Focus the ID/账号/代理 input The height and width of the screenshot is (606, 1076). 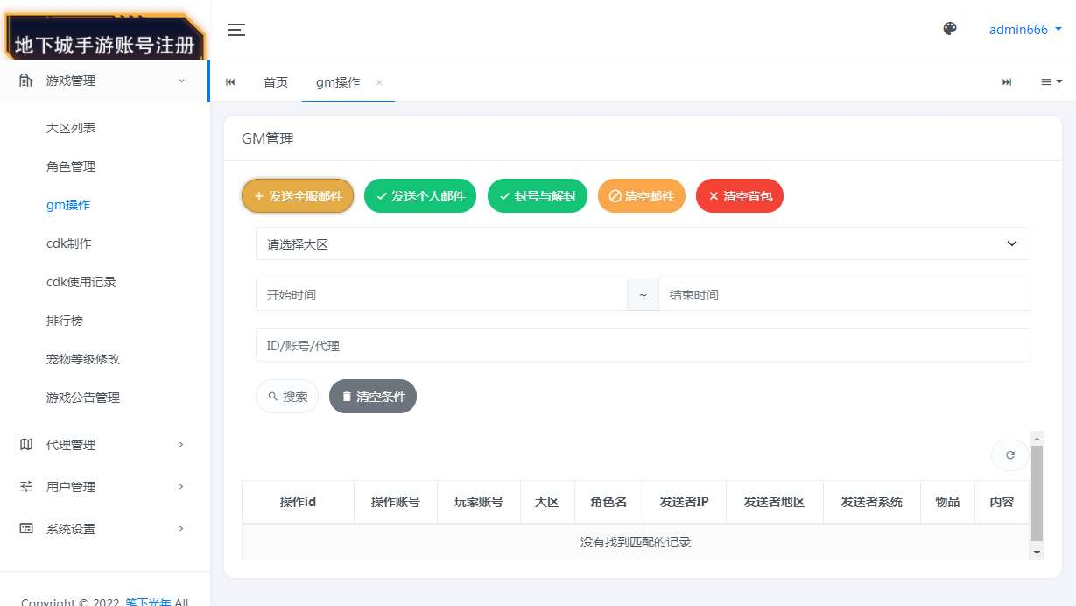pos(643,345)
